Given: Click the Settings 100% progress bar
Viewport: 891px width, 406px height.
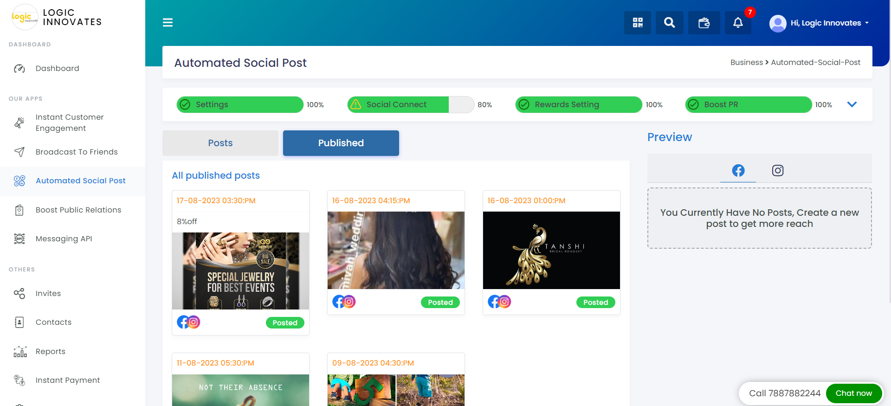Looking at the screenshot, I should coord(240,104).
